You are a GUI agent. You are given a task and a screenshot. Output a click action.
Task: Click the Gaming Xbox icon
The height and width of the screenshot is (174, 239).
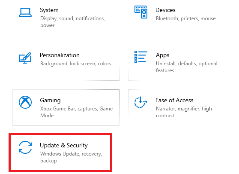[25, 102]
